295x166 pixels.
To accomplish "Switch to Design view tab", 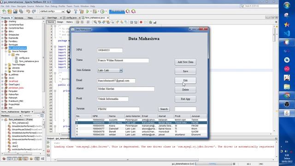I will pos(60,22).
